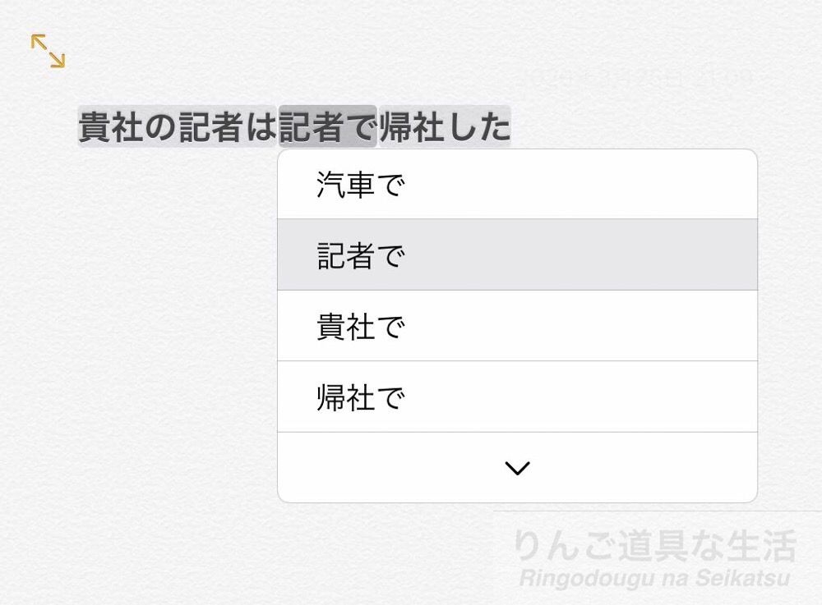
Task: Select the second row of the suggestion list
Action: pyautogui.click(x=516, y=255)
